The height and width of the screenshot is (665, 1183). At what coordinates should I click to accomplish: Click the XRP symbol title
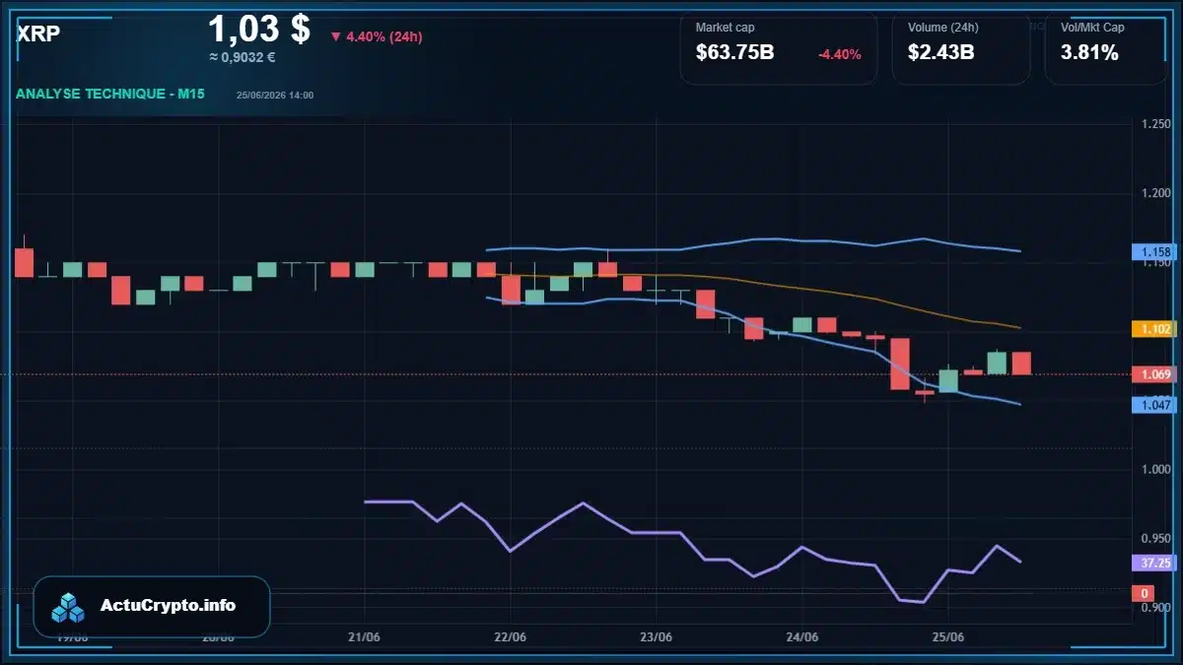click(x=38, y=33)
